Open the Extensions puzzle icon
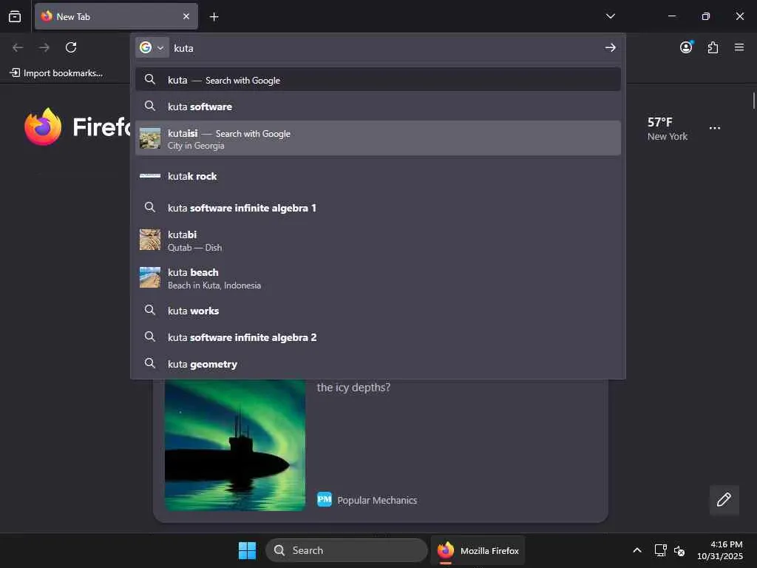Screen dimensions: 757x568 (x=713, y=47)
